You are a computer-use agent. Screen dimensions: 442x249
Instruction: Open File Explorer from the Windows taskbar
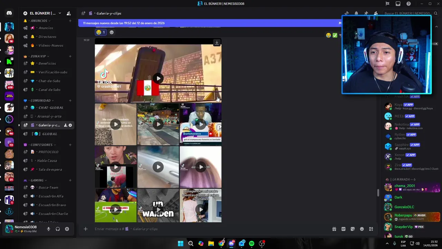211,243
